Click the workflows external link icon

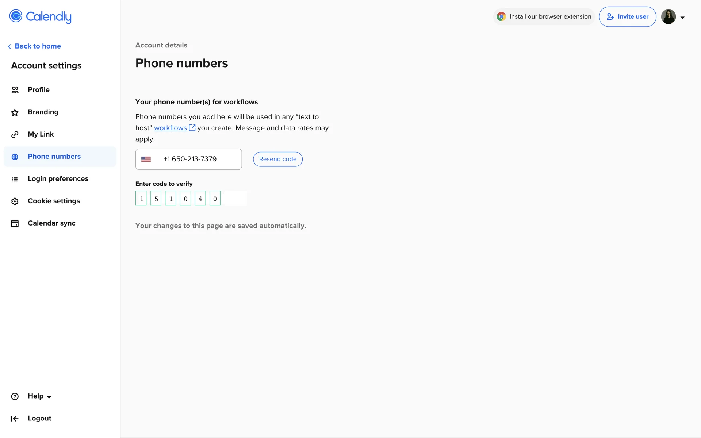[x=192, y=128]
